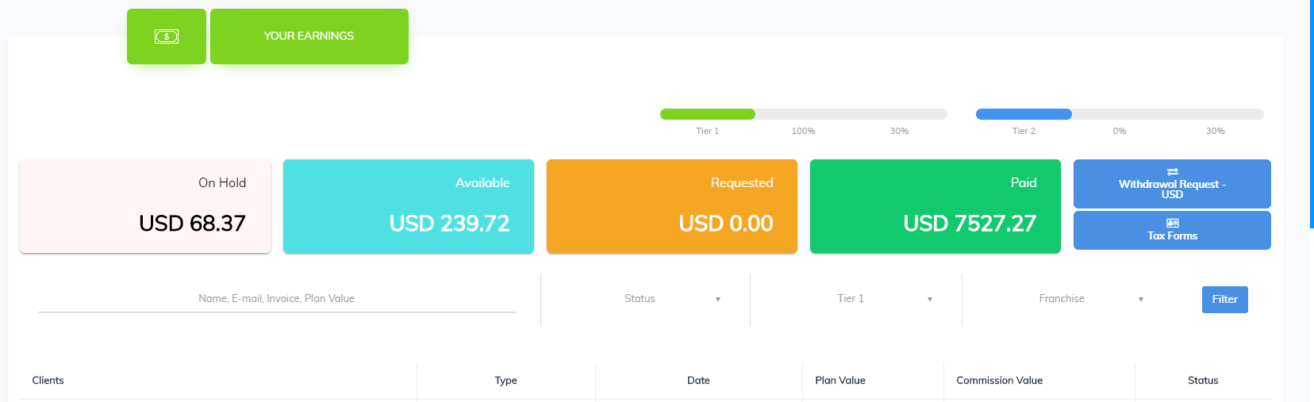The image size is (1314, 402).
Task: Click the green money bill icon
Action: (x=167, y=36)
